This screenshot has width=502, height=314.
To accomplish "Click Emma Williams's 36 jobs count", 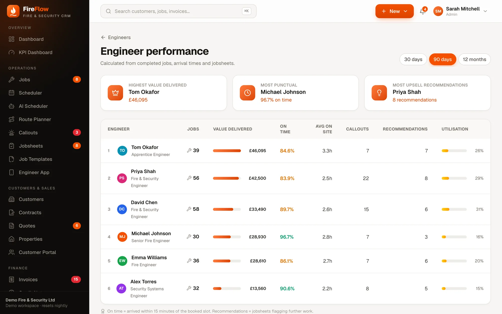I will tap(196, 261).
